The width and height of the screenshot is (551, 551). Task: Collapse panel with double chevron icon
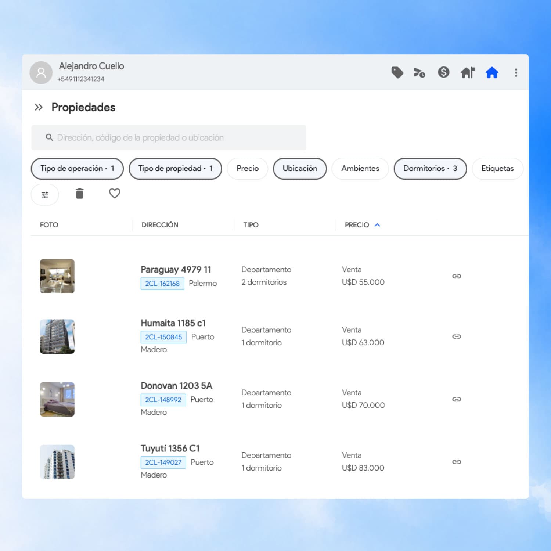[x=39, y=107]
